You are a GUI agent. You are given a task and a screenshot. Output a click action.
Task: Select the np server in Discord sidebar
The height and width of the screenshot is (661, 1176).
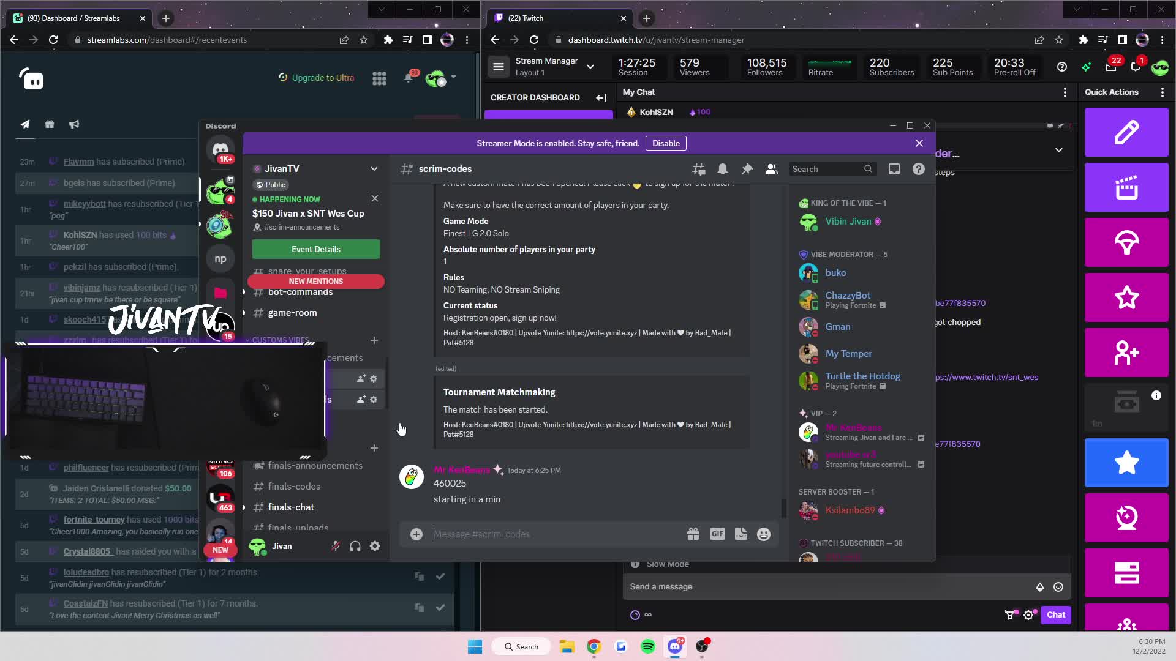(221, 259)
